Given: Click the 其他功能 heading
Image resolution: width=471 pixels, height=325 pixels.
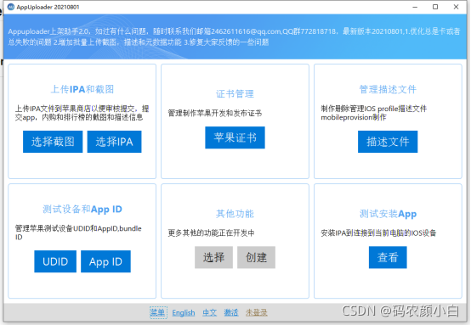Looking at the screenshot, I should [235, 214].
